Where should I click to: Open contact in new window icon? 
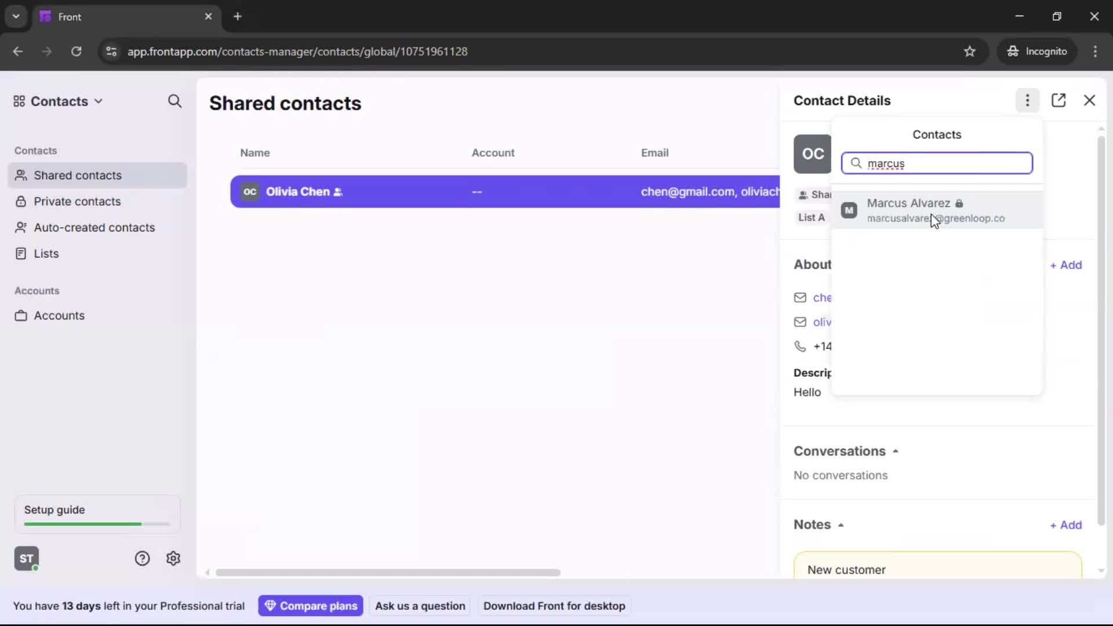[1059, 100]
